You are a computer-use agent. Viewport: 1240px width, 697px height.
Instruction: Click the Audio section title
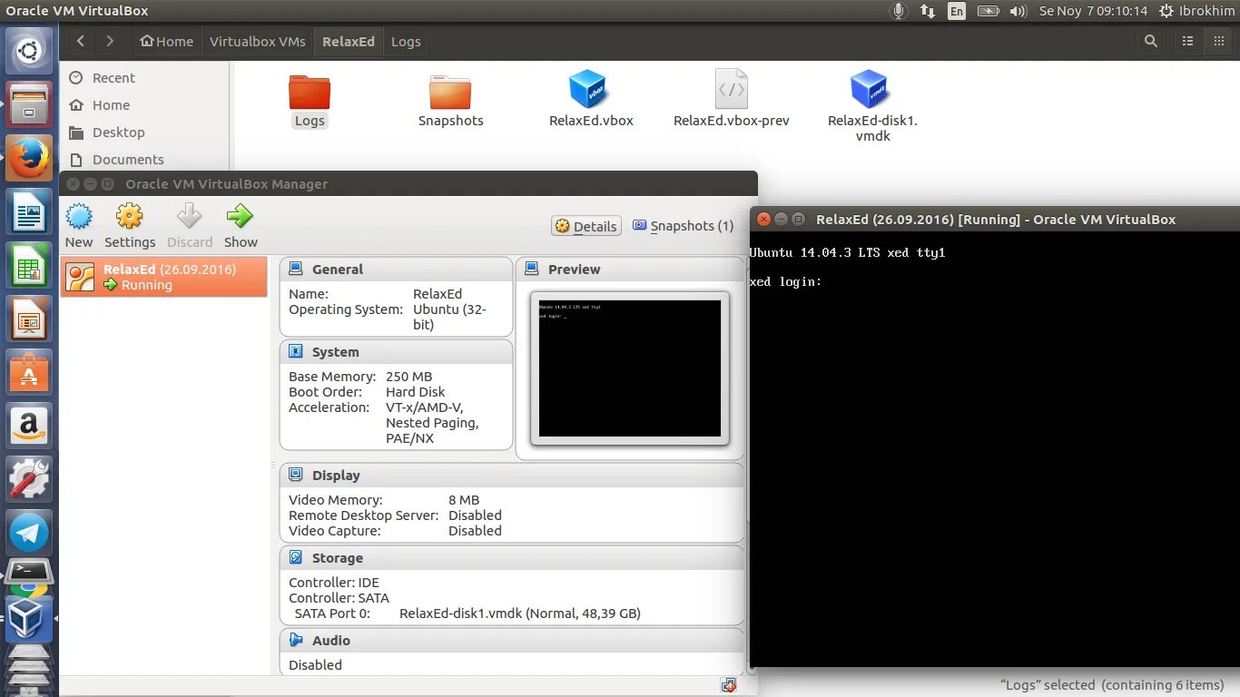[331, 641]
